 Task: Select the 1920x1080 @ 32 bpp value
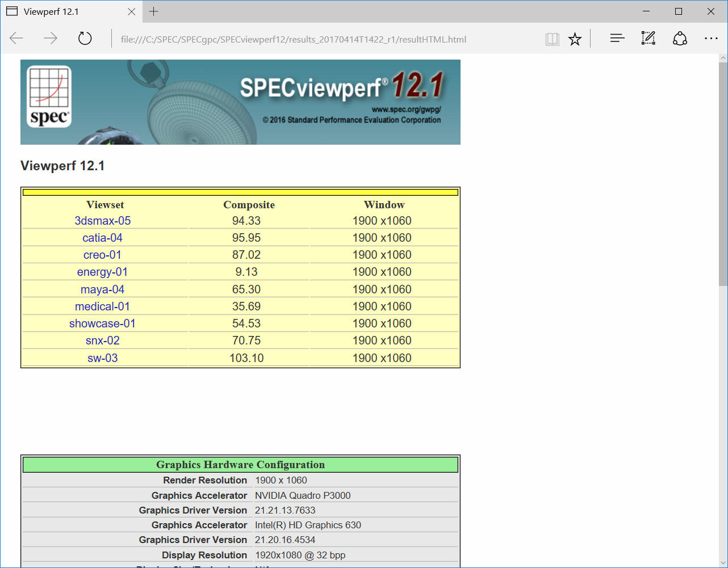[300, 555]
